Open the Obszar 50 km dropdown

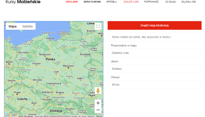(154, 85)
